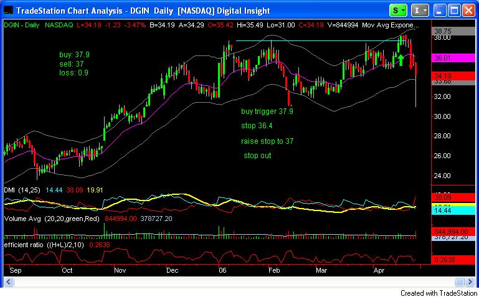
Task: Click the 'L=34.19' last price value
Action: point(89,26)
